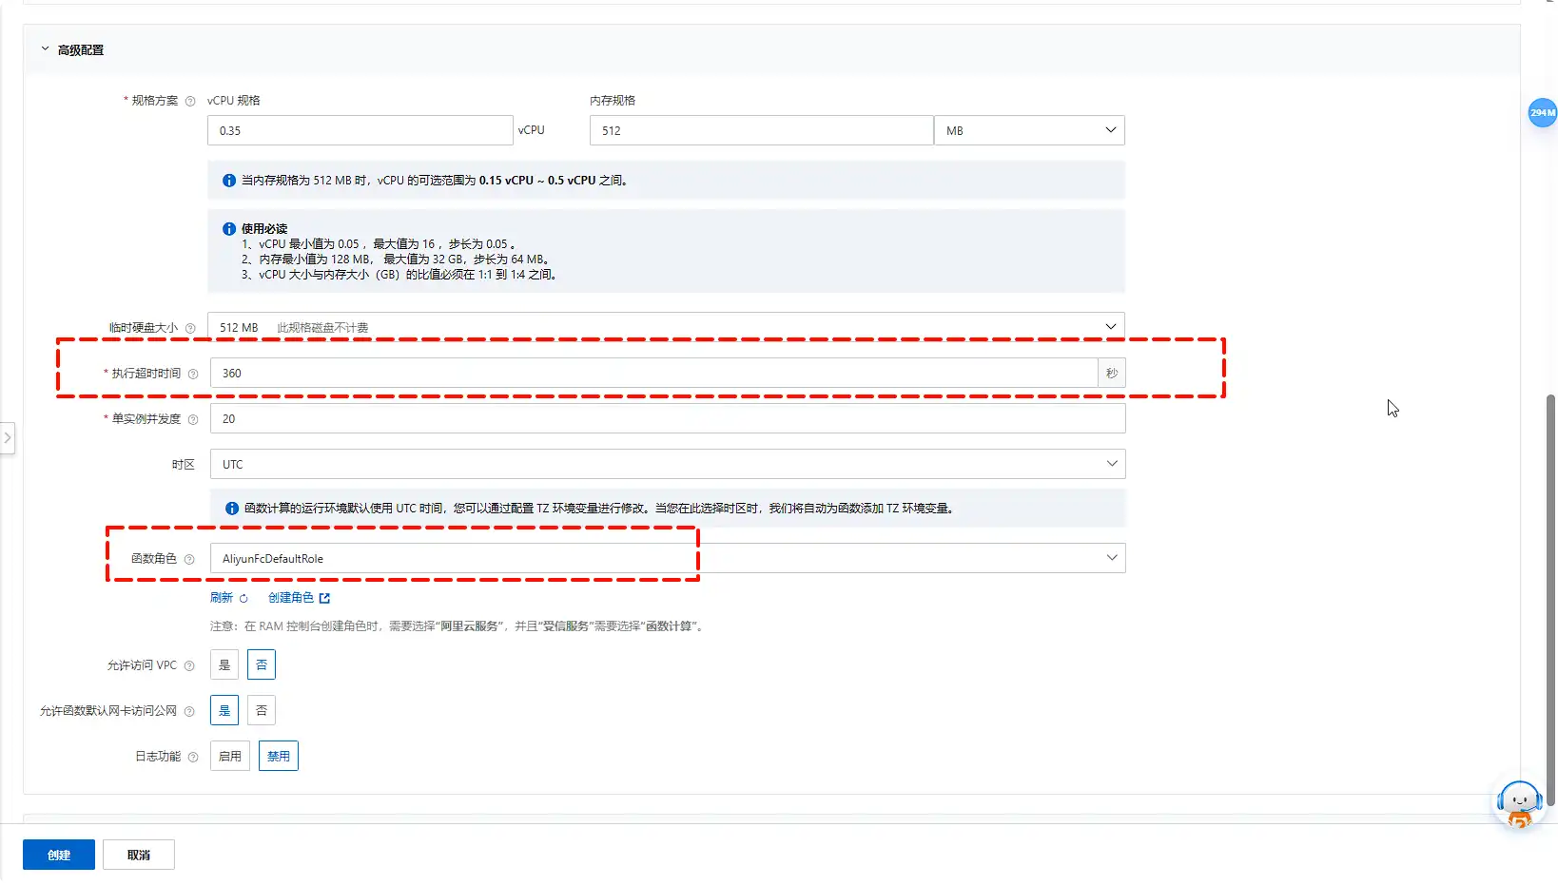Click the help icon next to 允许访问 VPC
1558x885 pixels.
point(189,665)
